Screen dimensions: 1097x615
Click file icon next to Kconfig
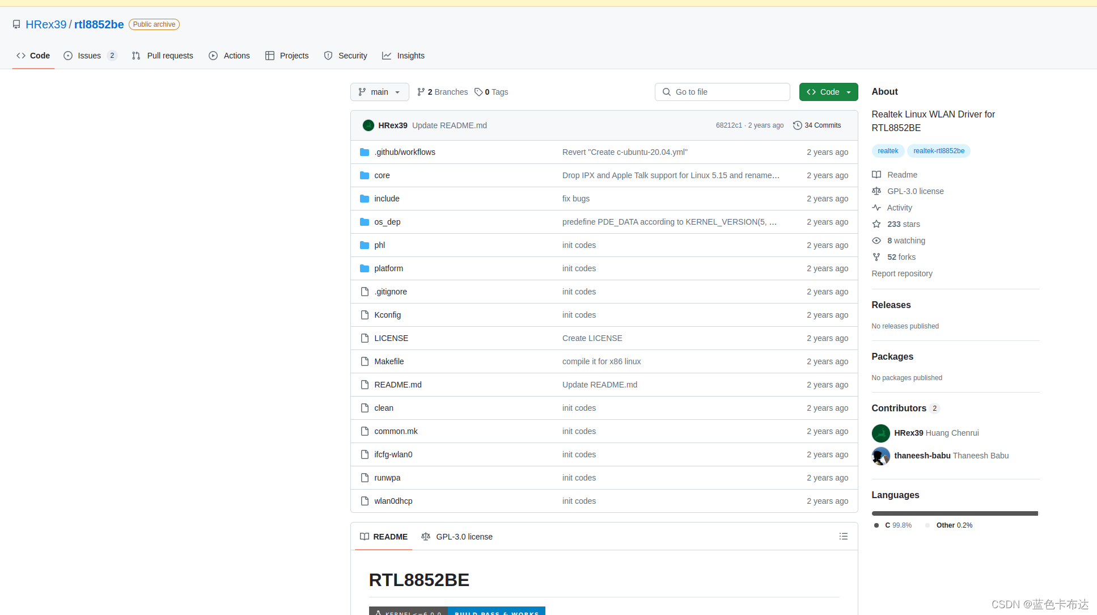365,315
